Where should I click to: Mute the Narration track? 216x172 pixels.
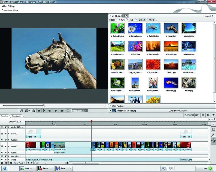(x=2, y=156)
